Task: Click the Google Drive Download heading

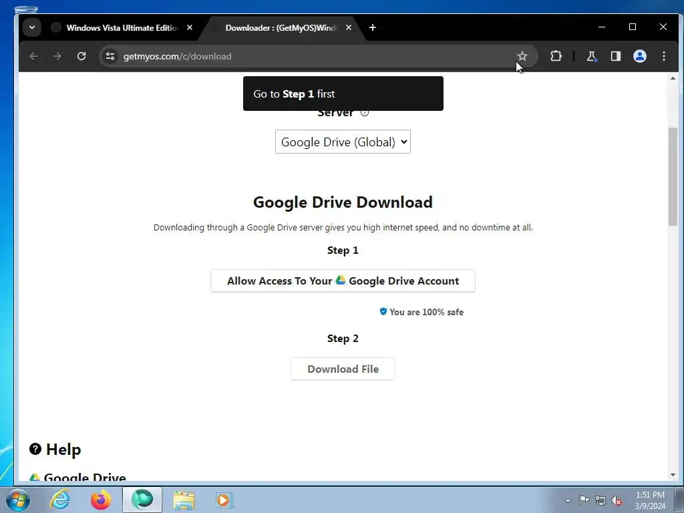Action: click(343, 202)
